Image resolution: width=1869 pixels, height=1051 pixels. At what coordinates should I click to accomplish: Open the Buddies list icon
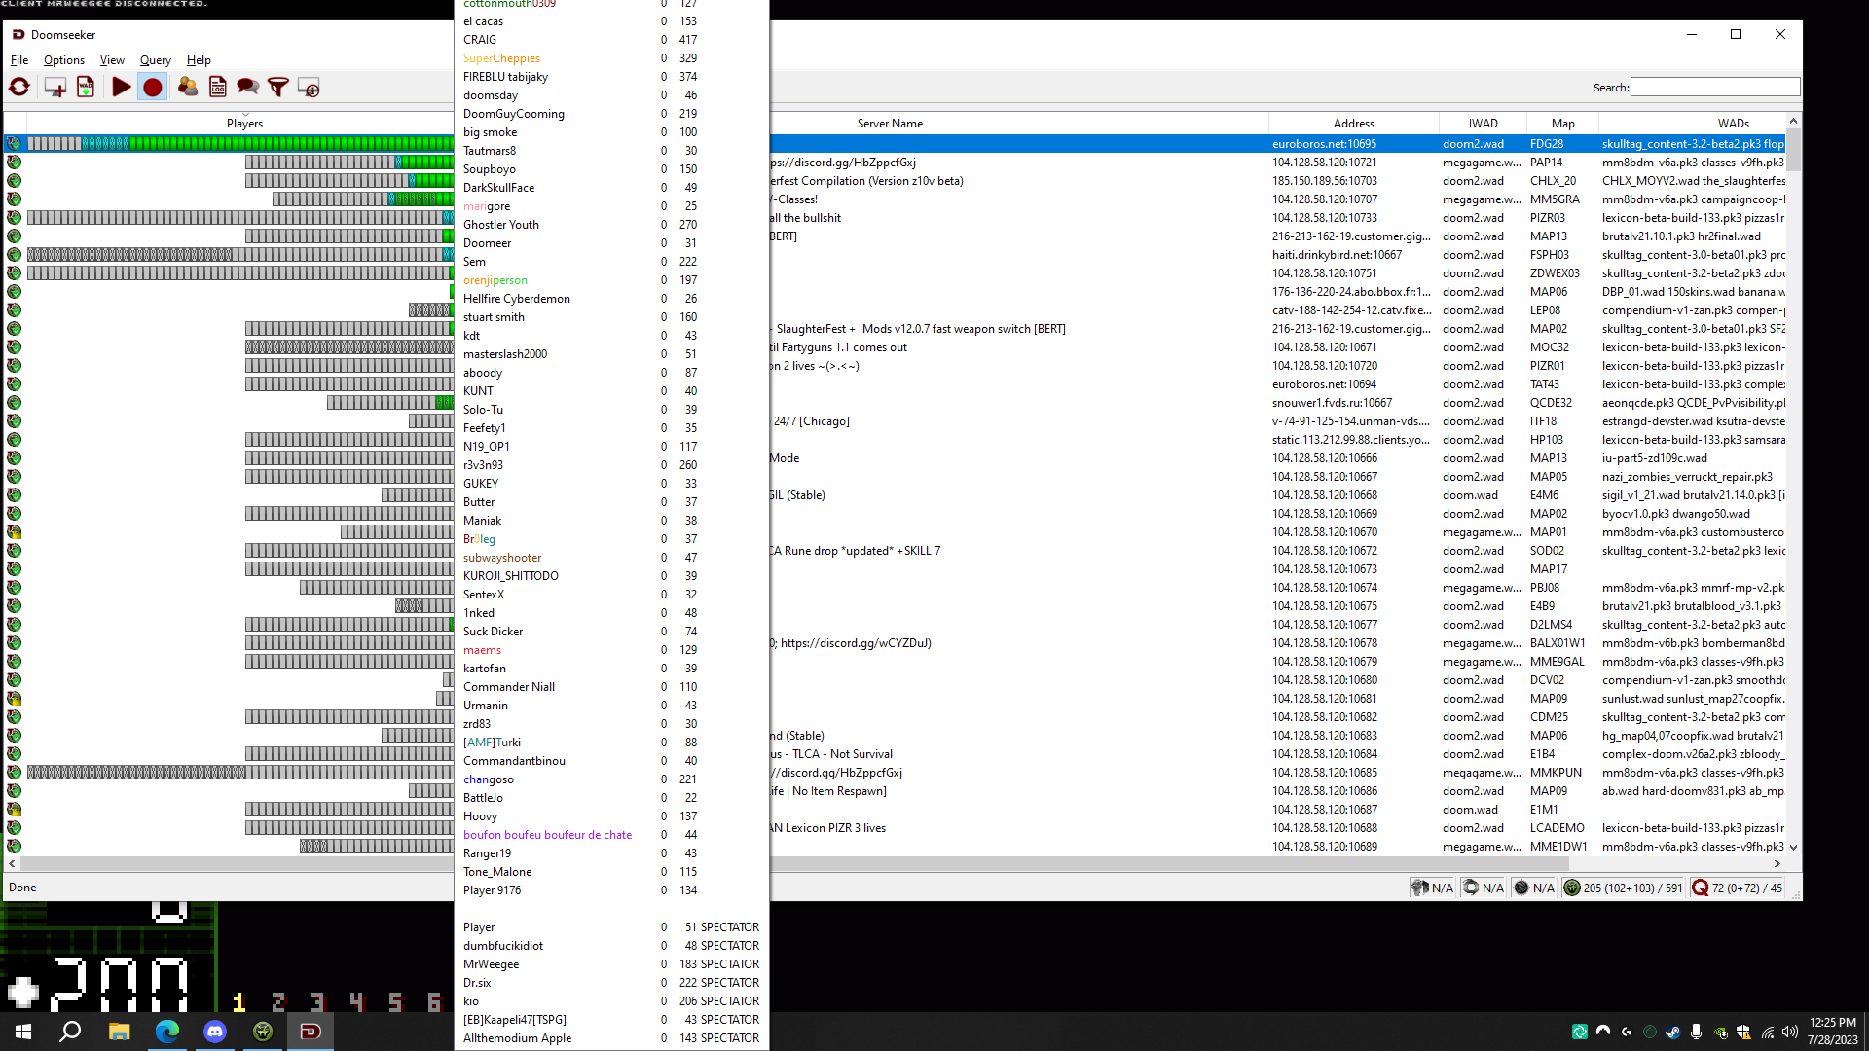pos(188,88)
